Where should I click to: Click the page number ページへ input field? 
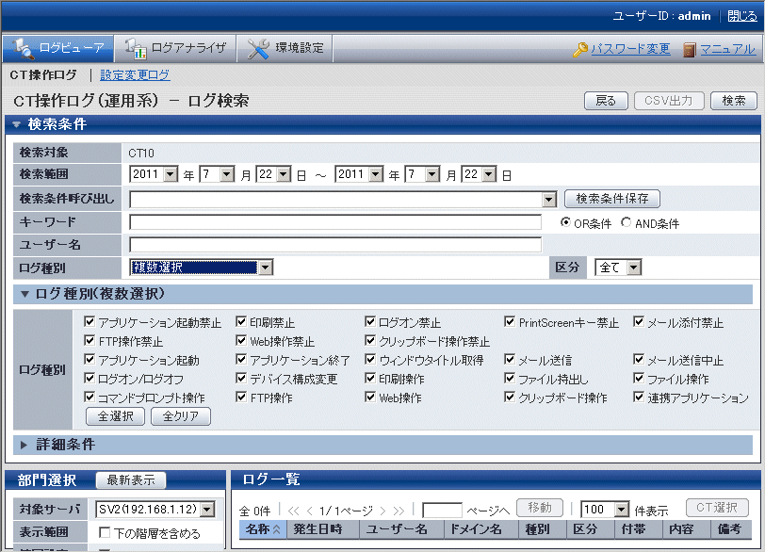tap(442, 511)
